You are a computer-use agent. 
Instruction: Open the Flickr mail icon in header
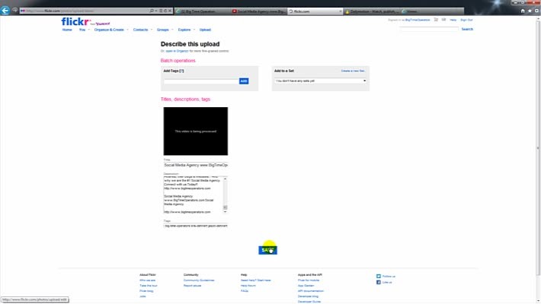pyautogui.click(x=443, y=20)
